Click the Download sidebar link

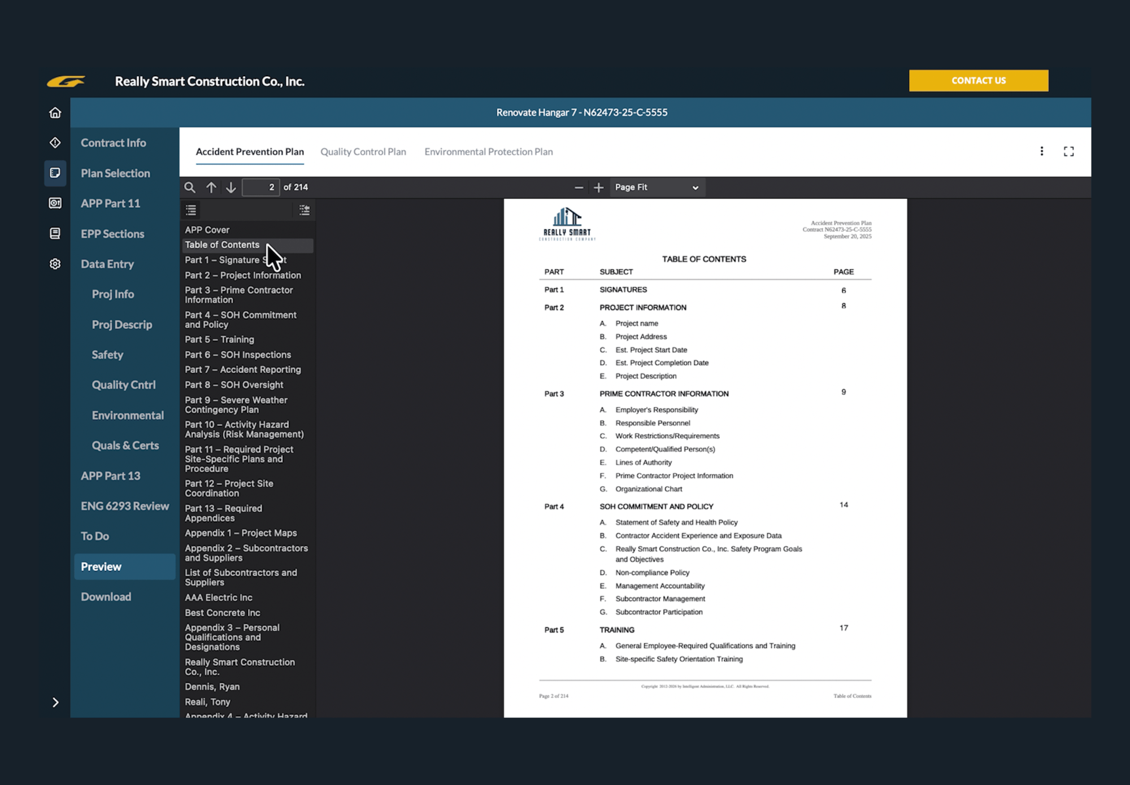tap(106, 597)
